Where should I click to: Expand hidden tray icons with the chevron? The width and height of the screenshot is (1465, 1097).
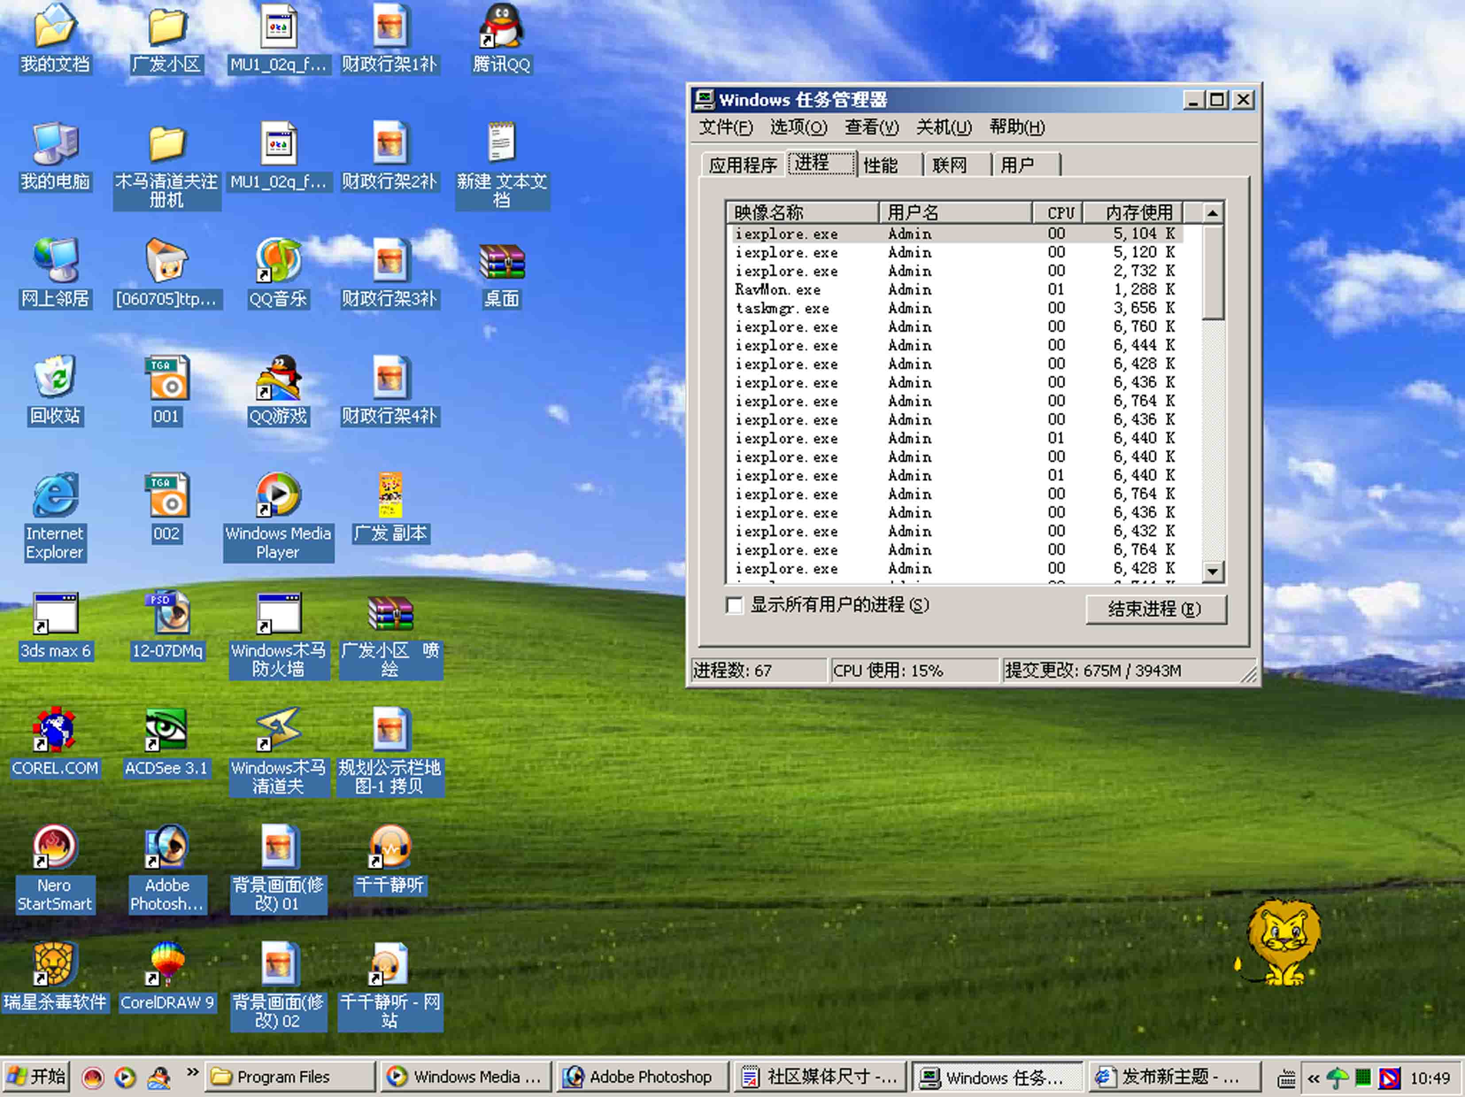pyautogui.click(x=1313, y=1079)
